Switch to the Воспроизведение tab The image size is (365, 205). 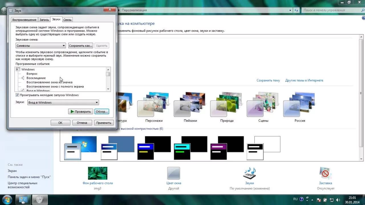click(x=24, y=20)
